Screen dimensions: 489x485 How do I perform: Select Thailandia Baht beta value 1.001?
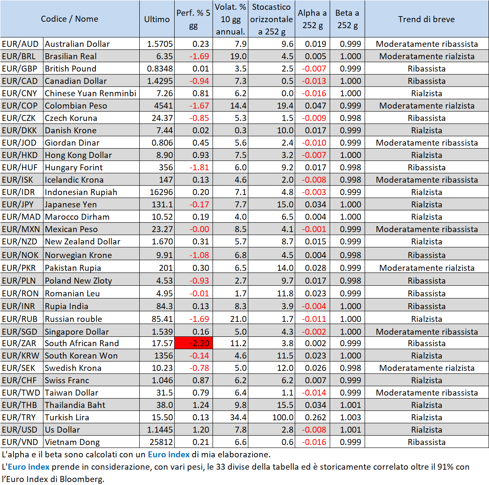(x=348, y=405)
